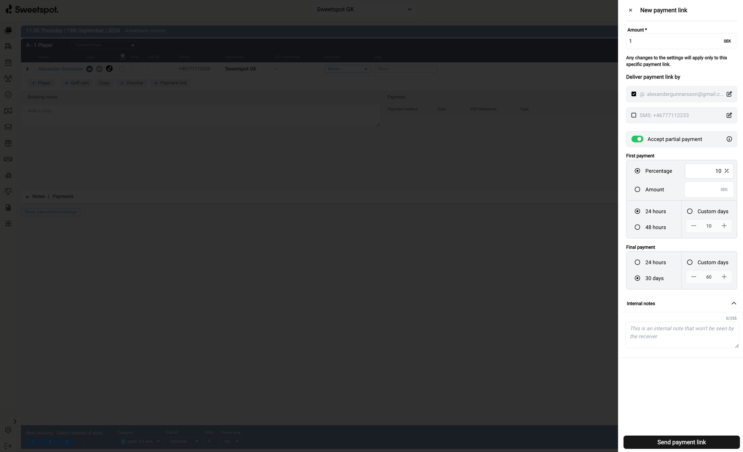
Task: Select Custom days for first payment
Action: [690, 211]
